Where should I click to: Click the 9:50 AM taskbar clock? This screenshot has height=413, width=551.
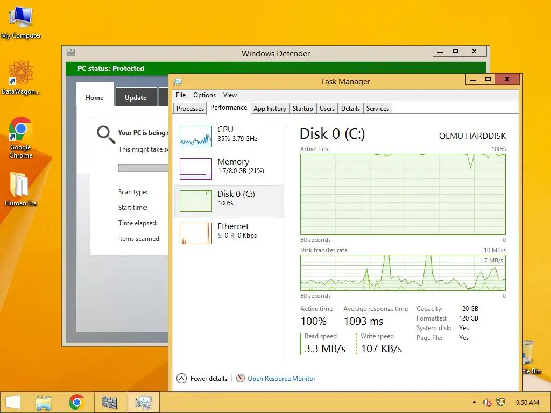(527, 402)
